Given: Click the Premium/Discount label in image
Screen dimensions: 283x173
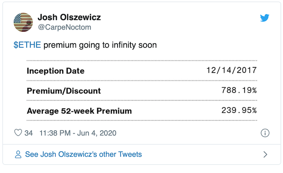Looking at the screenshot, I should 64,91.
